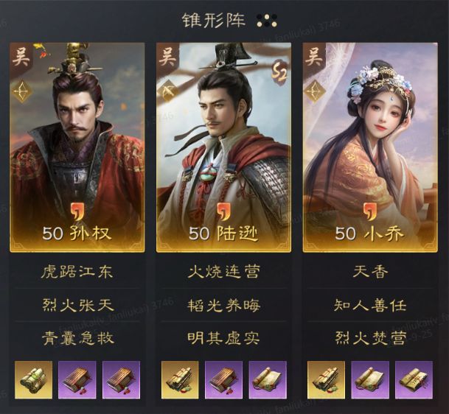Open the last purple scroll item under 小乔

414,379
